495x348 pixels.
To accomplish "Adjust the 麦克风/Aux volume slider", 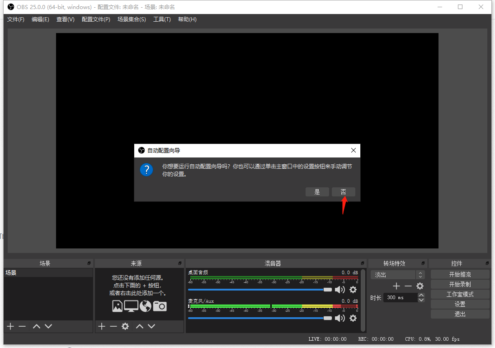I will 260,318.
